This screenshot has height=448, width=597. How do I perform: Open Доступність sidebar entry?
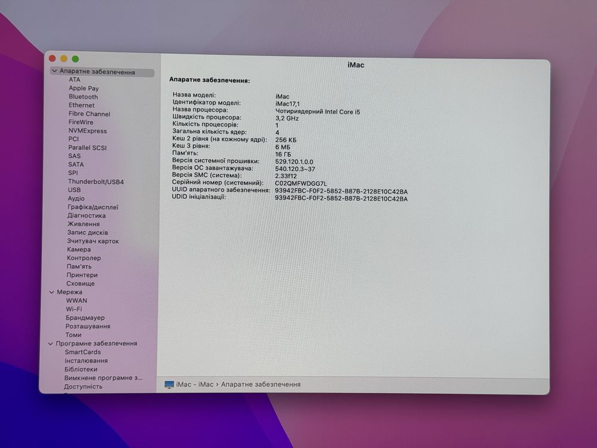83,386
